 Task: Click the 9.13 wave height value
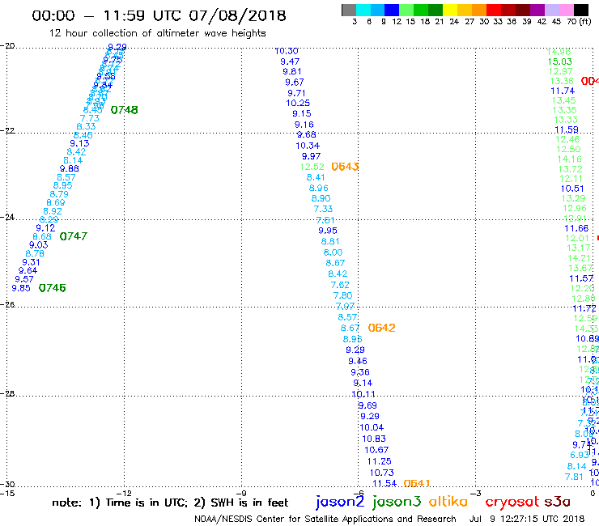click(79, 143)
